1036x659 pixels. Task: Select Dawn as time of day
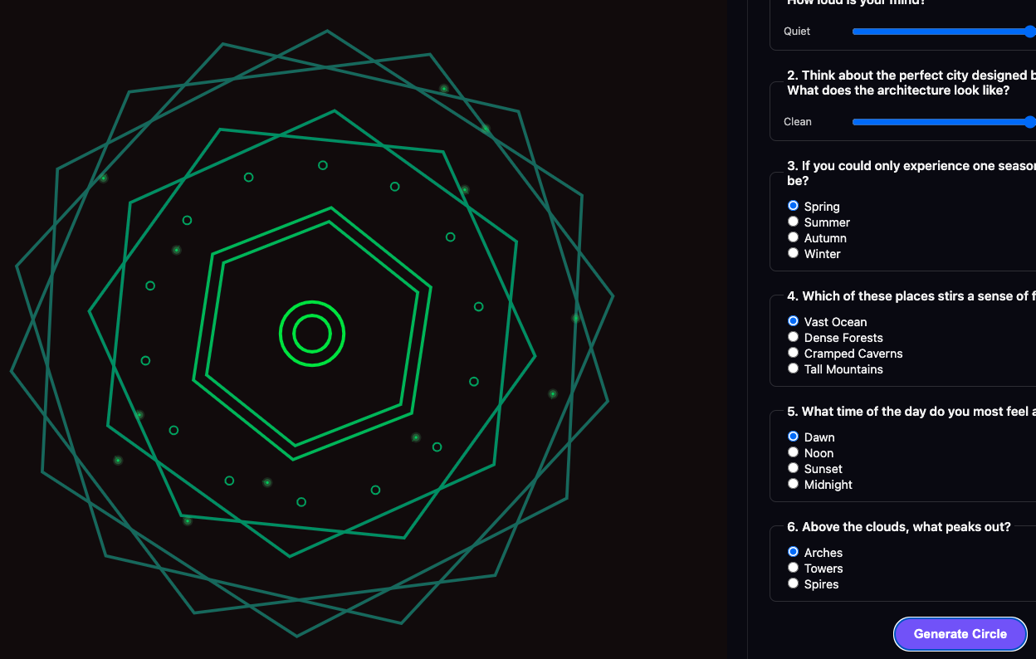point(794,437)
